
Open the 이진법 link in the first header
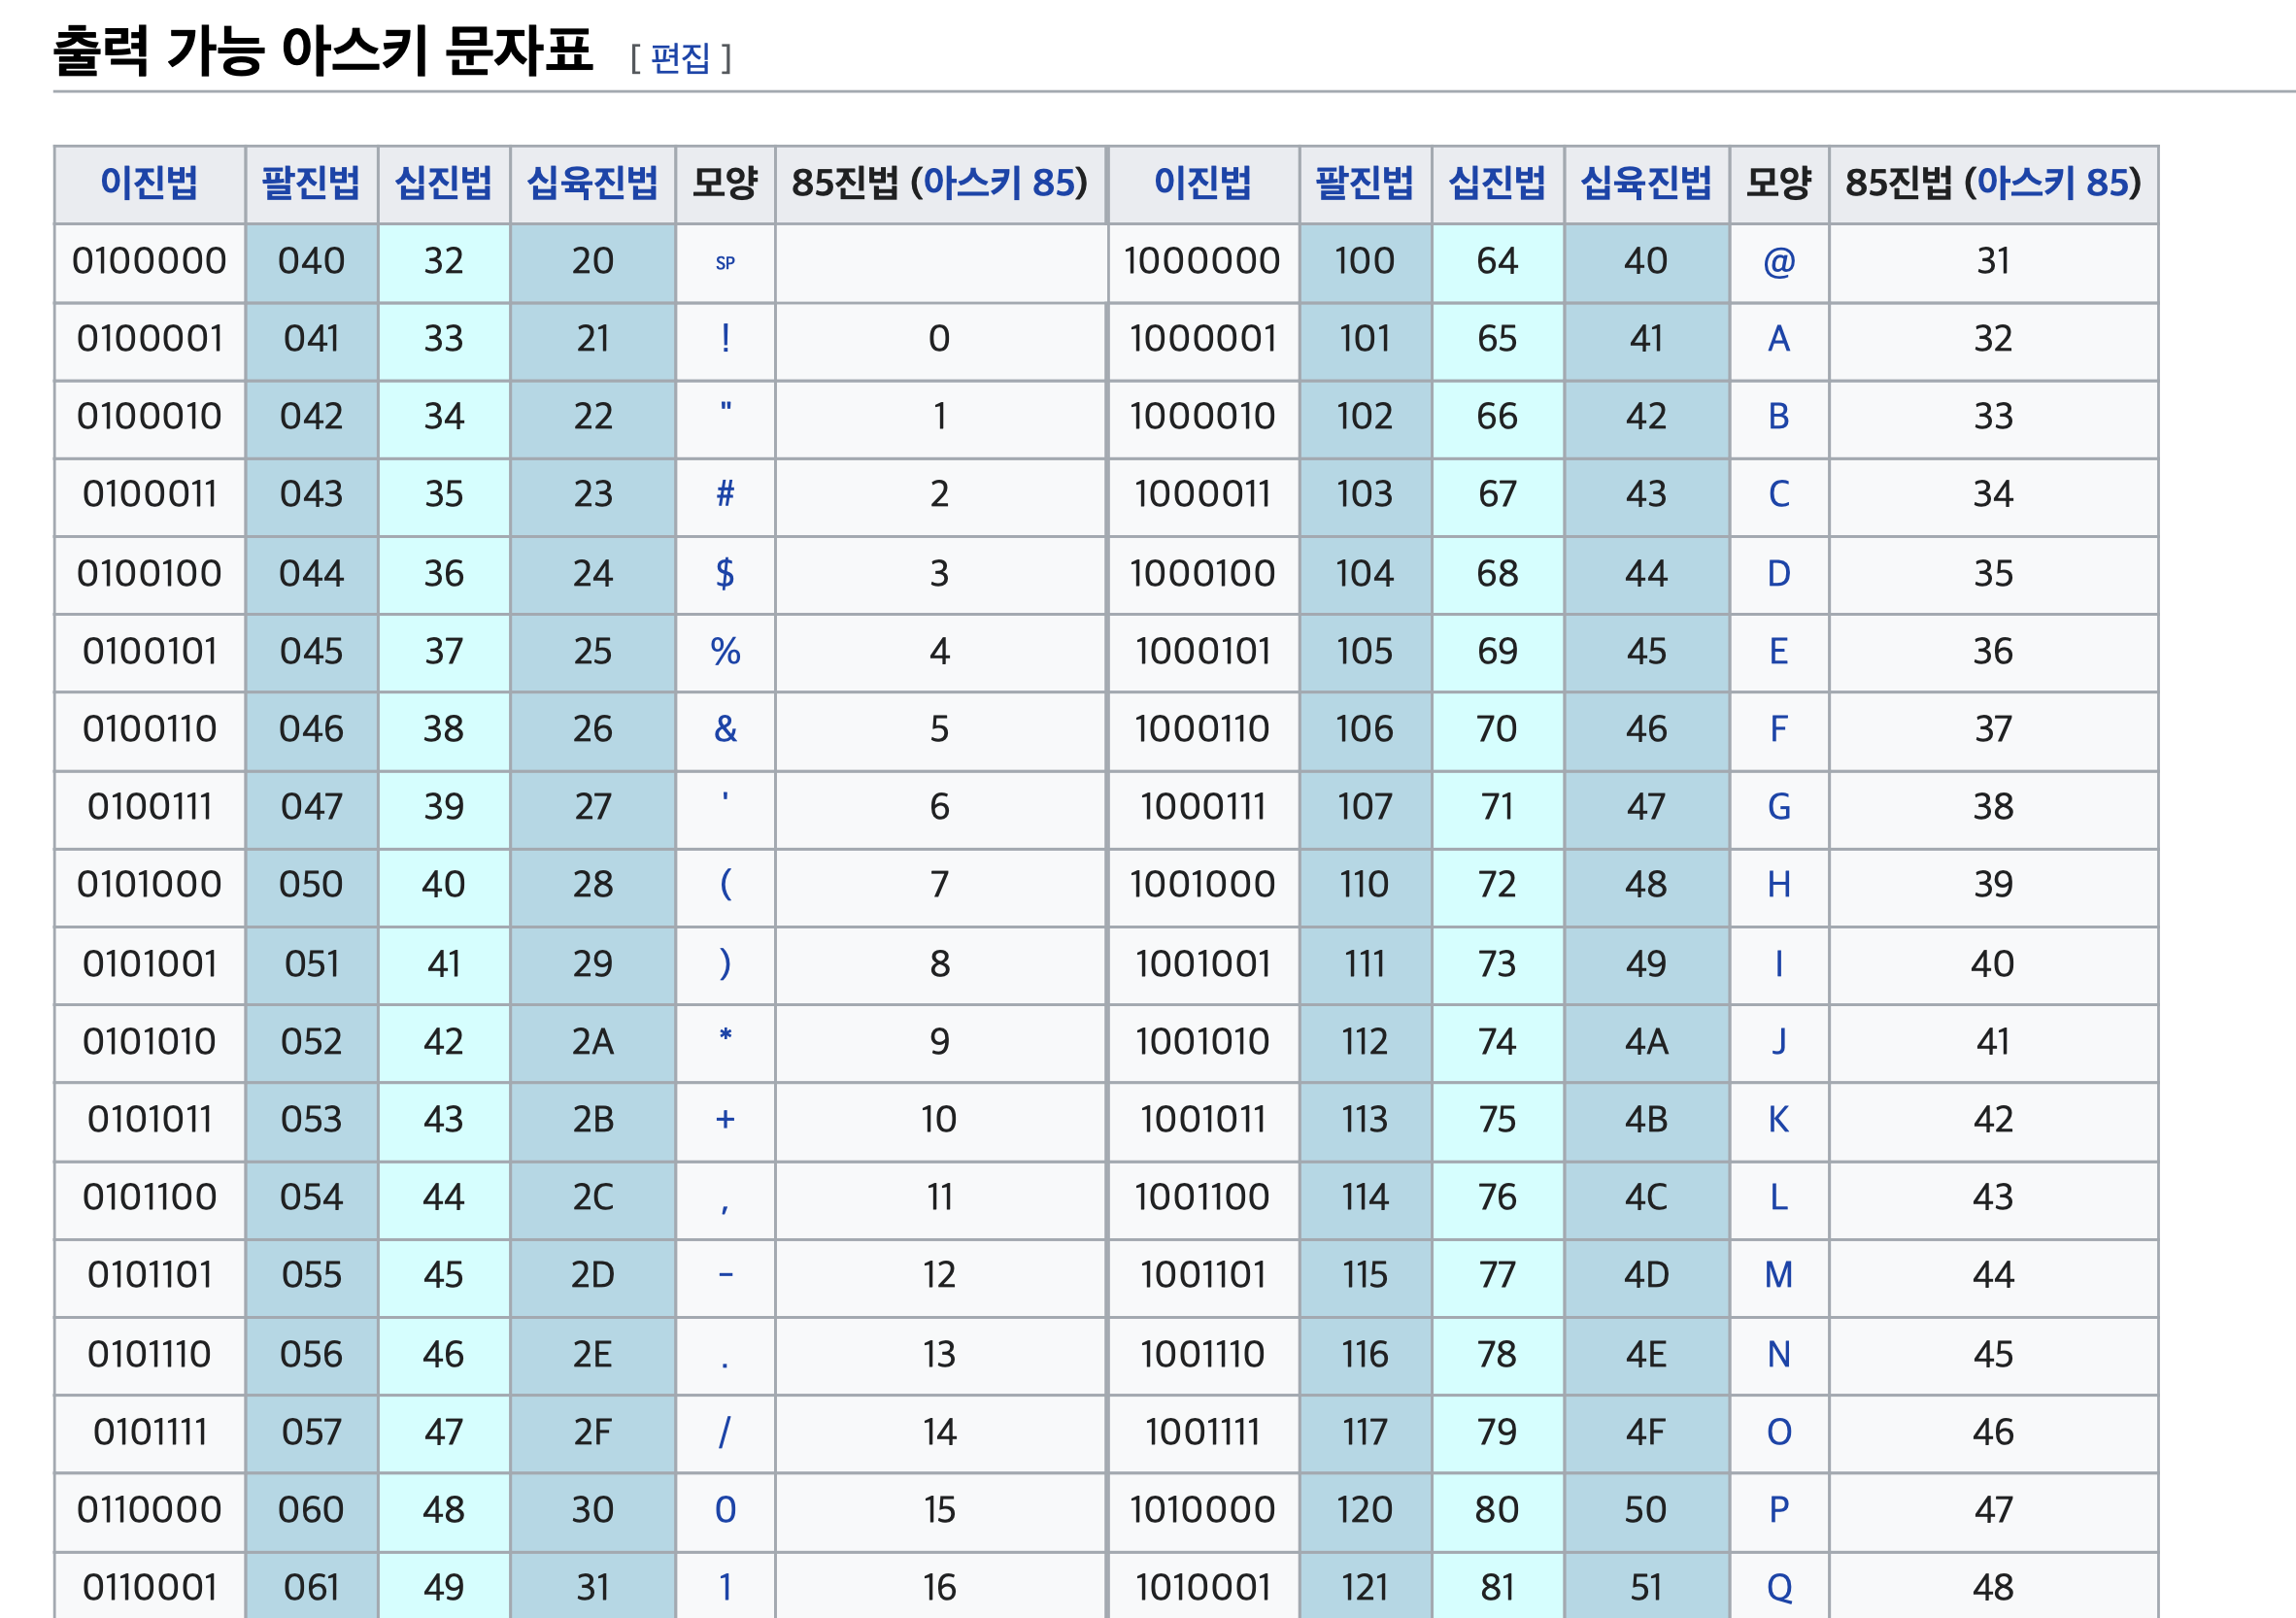pos(149,183)
